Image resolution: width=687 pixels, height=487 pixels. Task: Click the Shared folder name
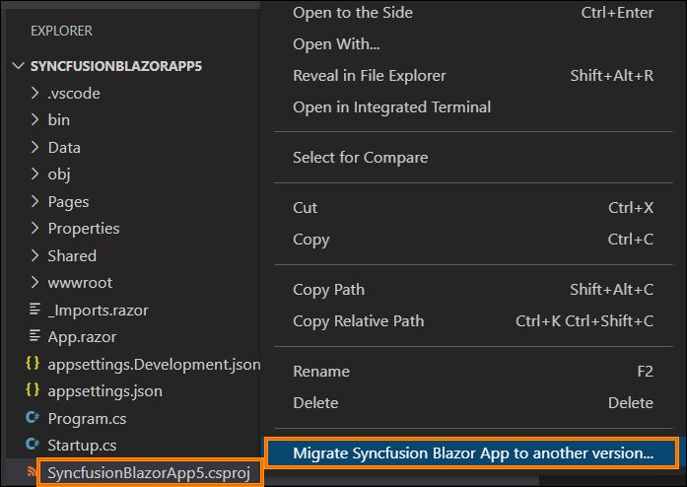(x=72, y=256)
